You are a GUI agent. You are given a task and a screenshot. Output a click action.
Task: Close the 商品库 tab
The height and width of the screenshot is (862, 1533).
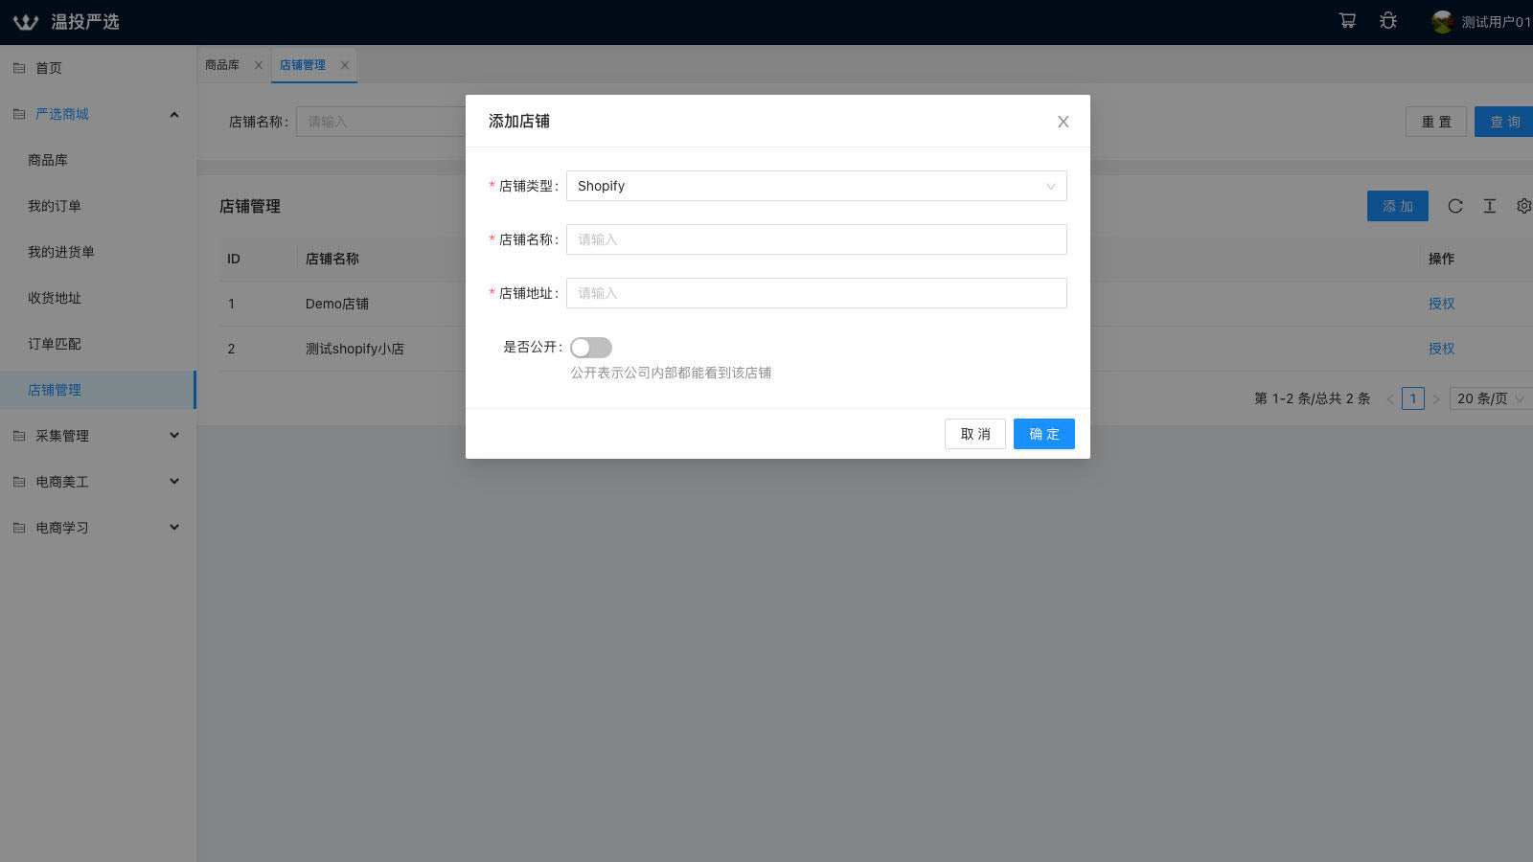(258, 65)
